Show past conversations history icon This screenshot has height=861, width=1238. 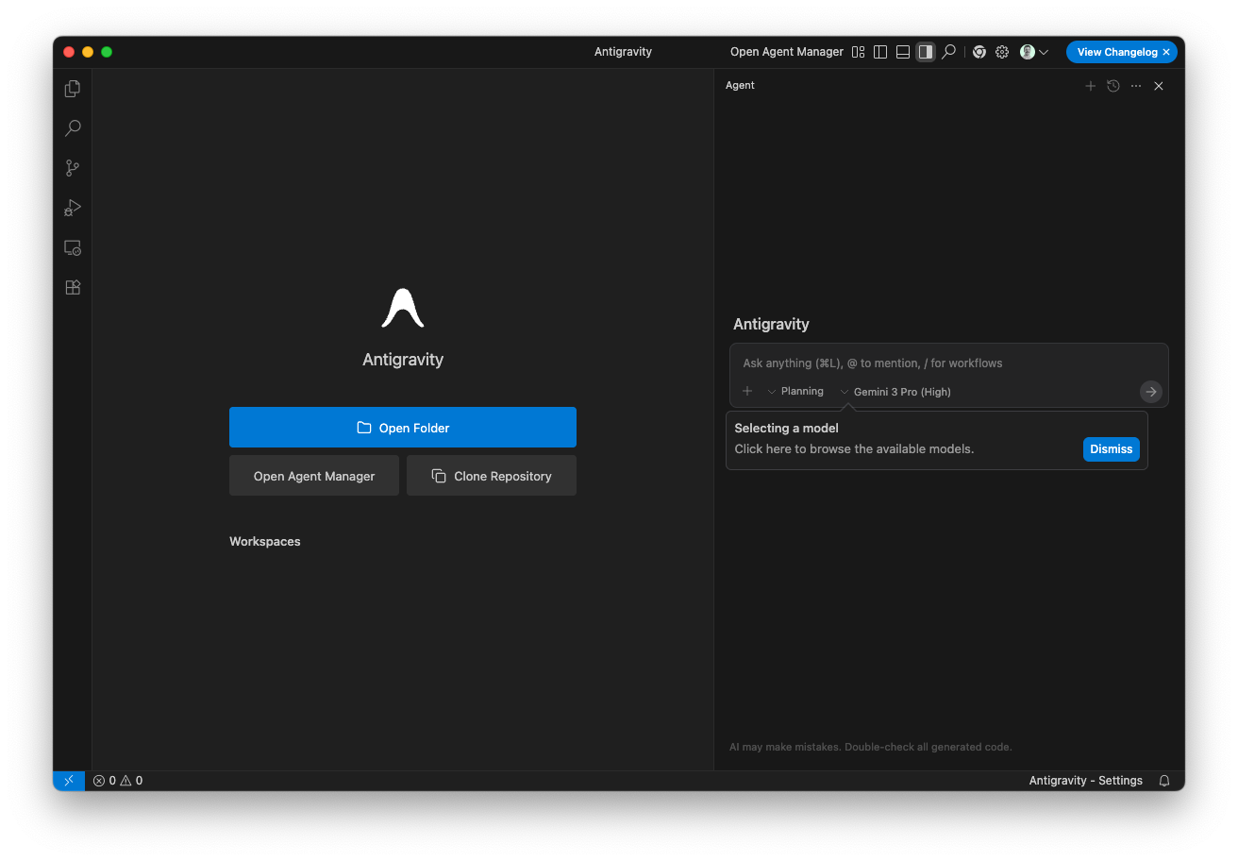(1113, 86)
